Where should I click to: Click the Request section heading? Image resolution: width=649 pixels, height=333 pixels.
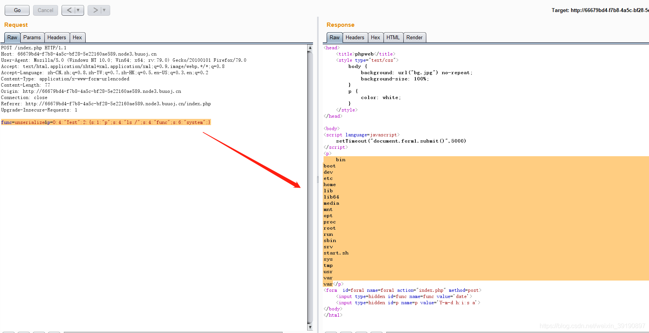16,25
